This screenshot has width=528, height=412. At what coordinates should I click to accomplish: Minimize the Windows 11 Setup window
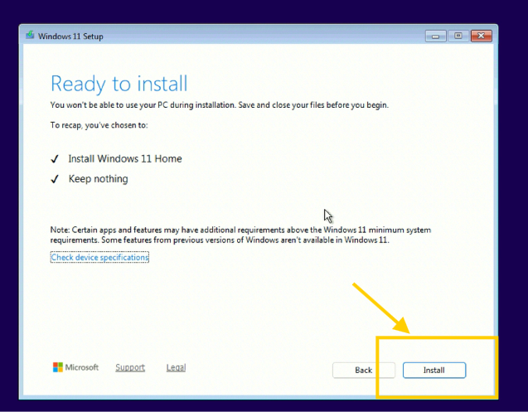436,36
